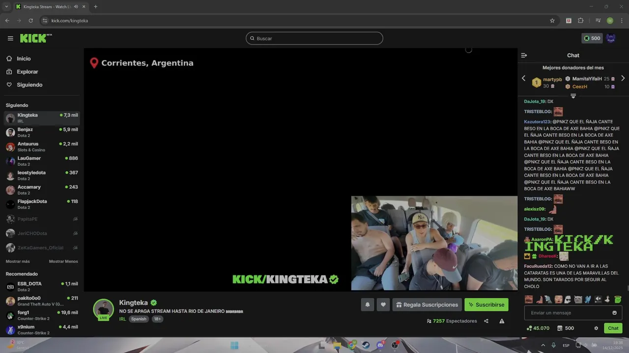The image size is (629, 353).
Task: Open the user avatar menu in the top right corner
Action: point(611,38)
